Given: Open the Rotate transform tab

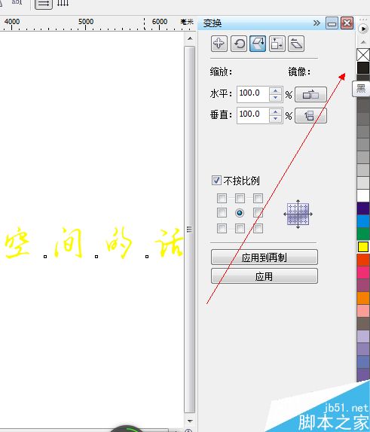Looking at the screenshot, I should [x=239, y=44].
